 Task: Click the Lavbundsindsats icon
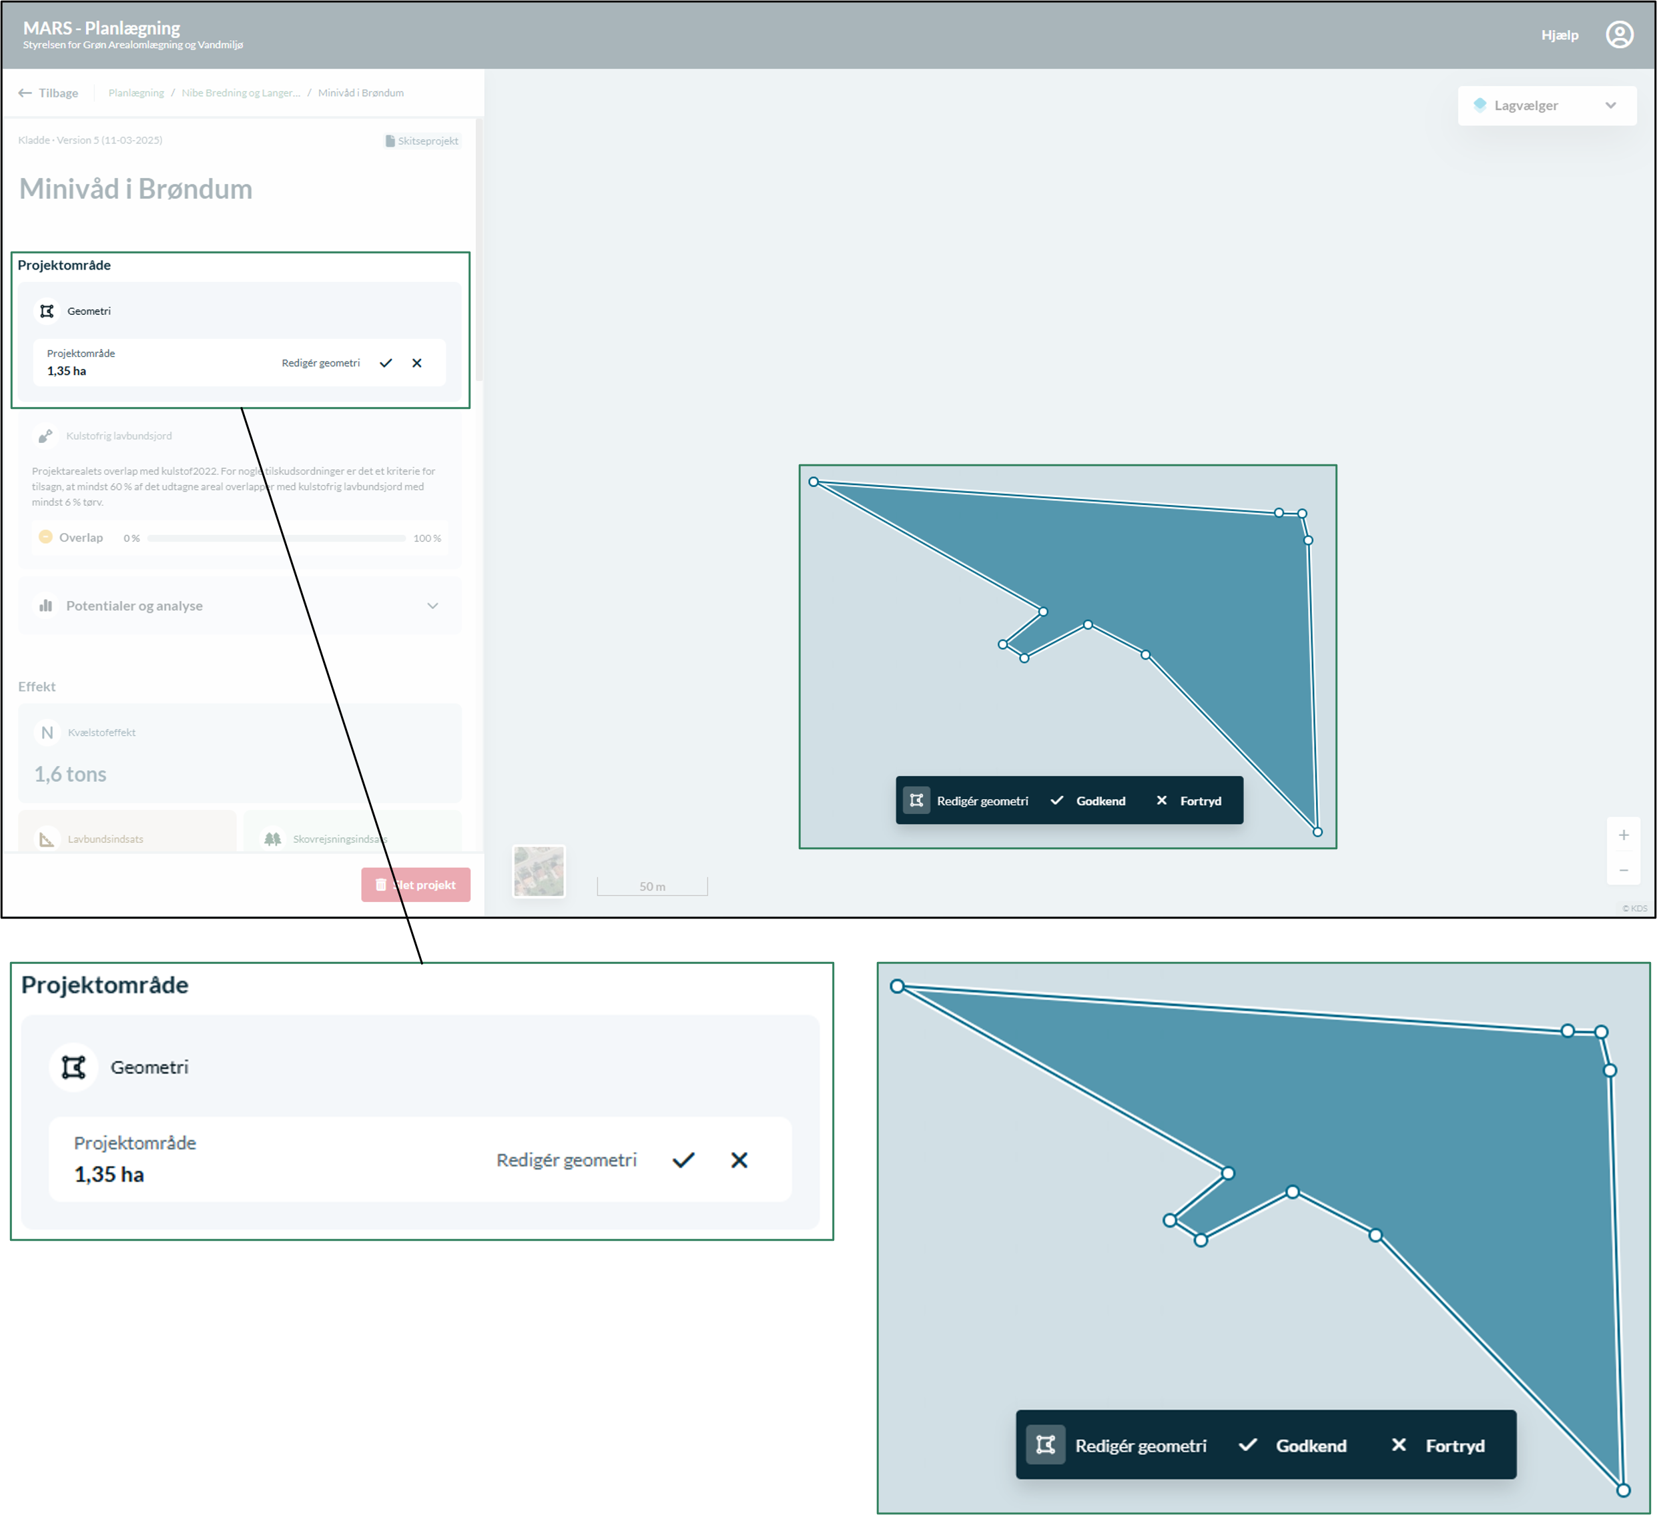pyautogui.click(x=47, y=839)
